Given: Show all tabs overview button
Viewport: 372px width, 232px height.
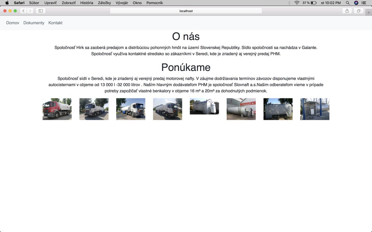Looking at the screenshot, I should pyautogui.click(x=359, y=11).
